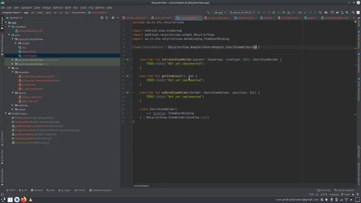The width and height of the screenshot is (361, 203).
Task: Open Project panel gear options
Action: point(113,17)
